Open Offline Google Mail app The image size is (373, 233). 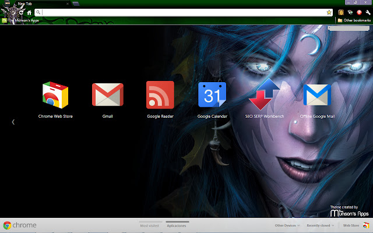(317, 95)
